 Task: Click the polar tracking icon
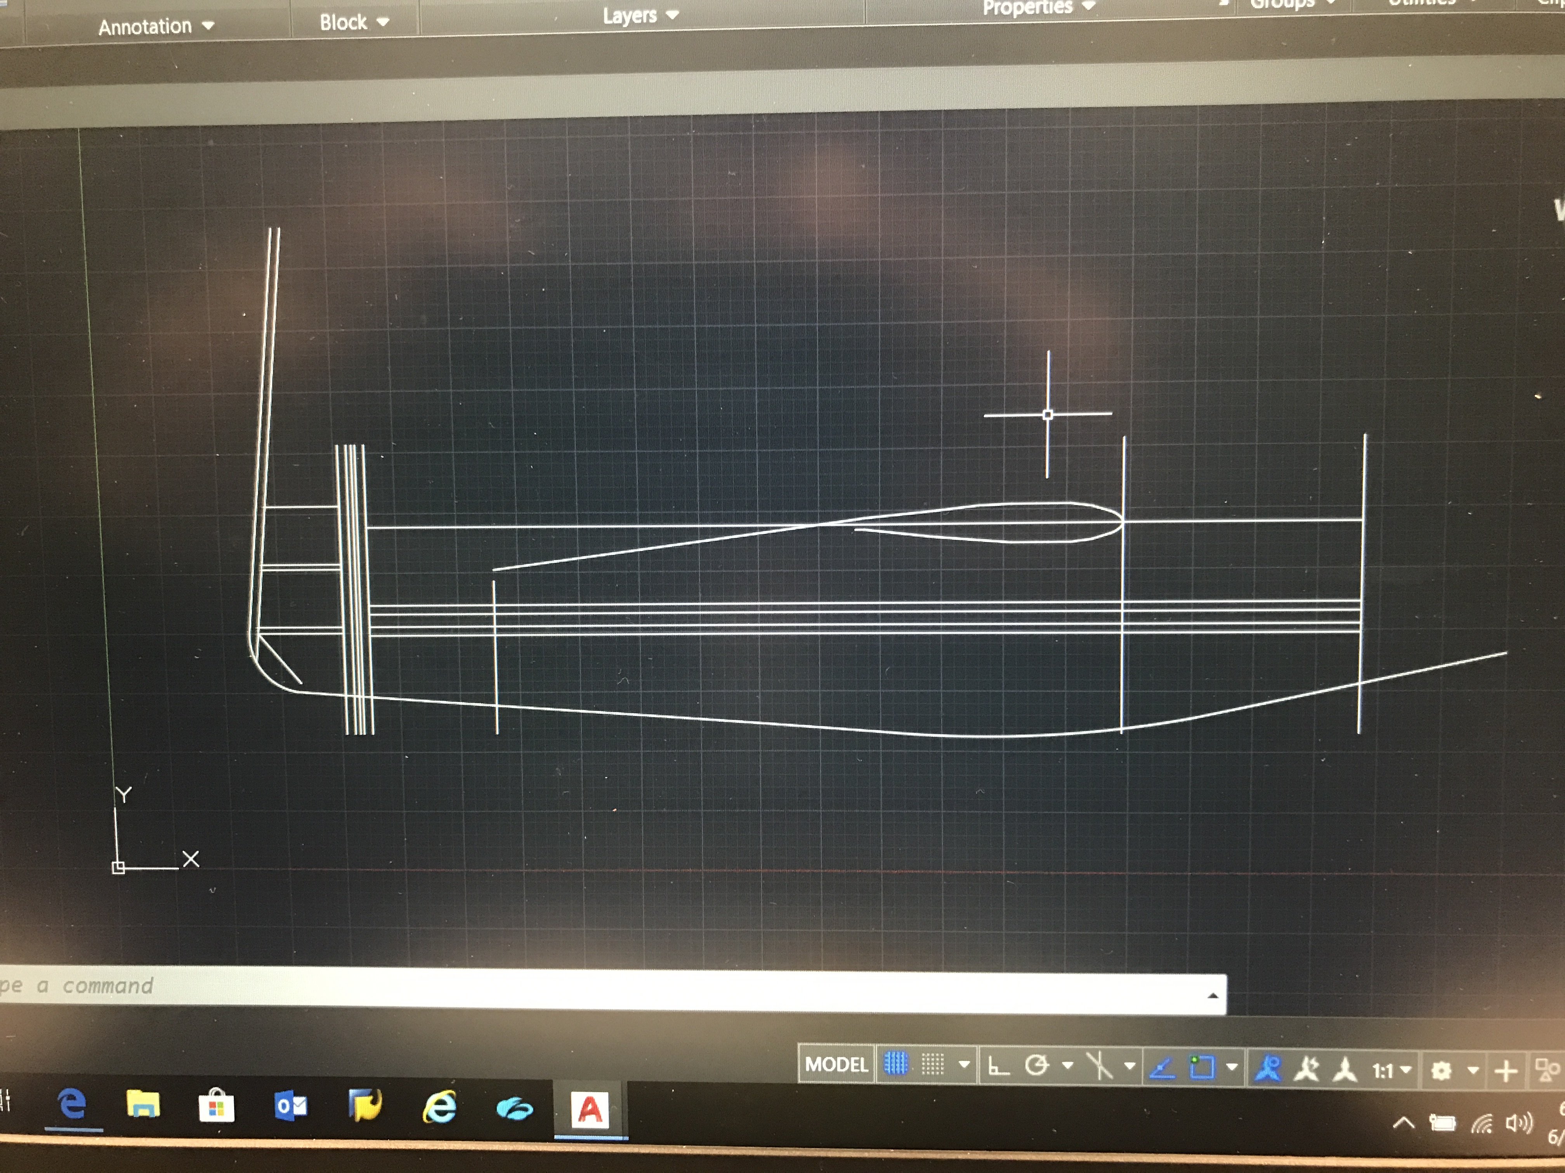click(x=1037, y=1066)
